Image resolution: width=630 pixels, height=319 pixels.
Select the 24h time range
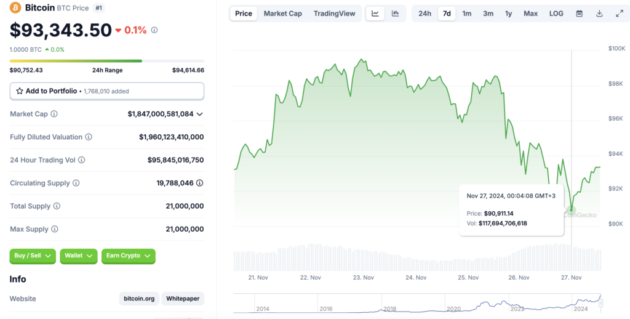click(425, 14)
